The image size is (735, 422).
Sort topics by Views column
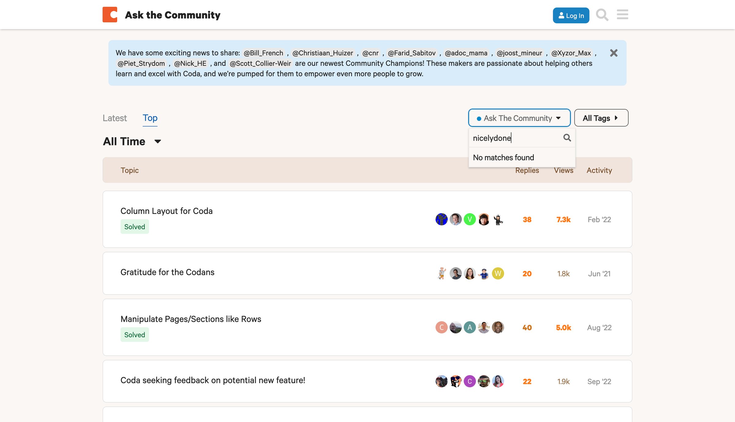563,170
